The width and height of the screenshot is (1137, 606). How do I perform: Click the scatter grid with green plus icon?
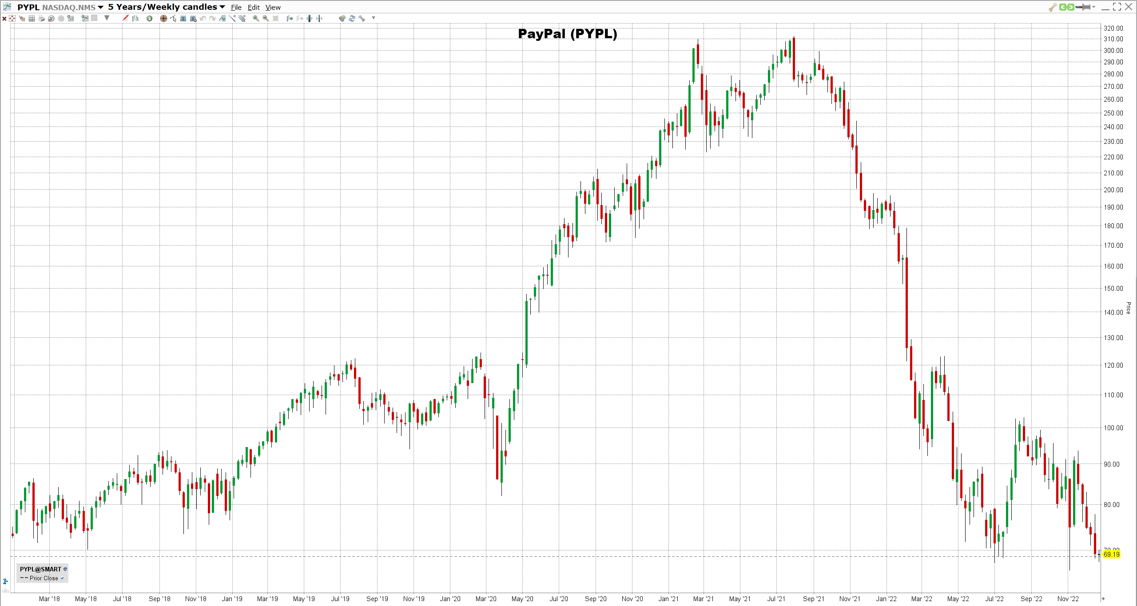(x=71, y=18)
